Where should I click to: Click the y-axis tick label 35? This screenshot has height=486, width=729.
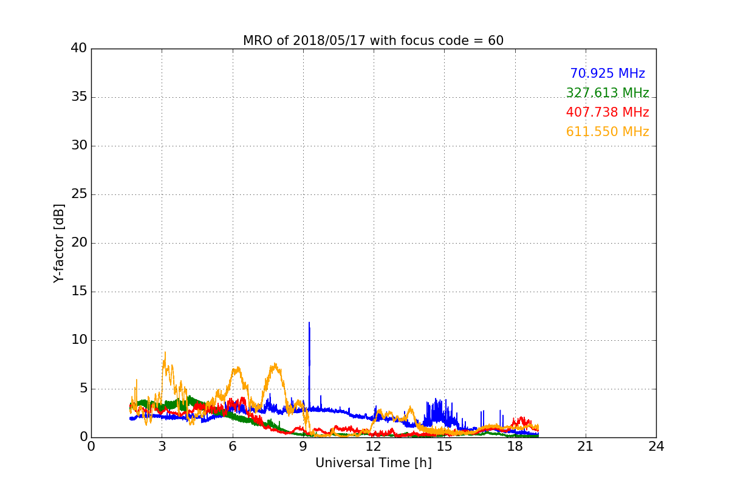click(x=79, y=97)
